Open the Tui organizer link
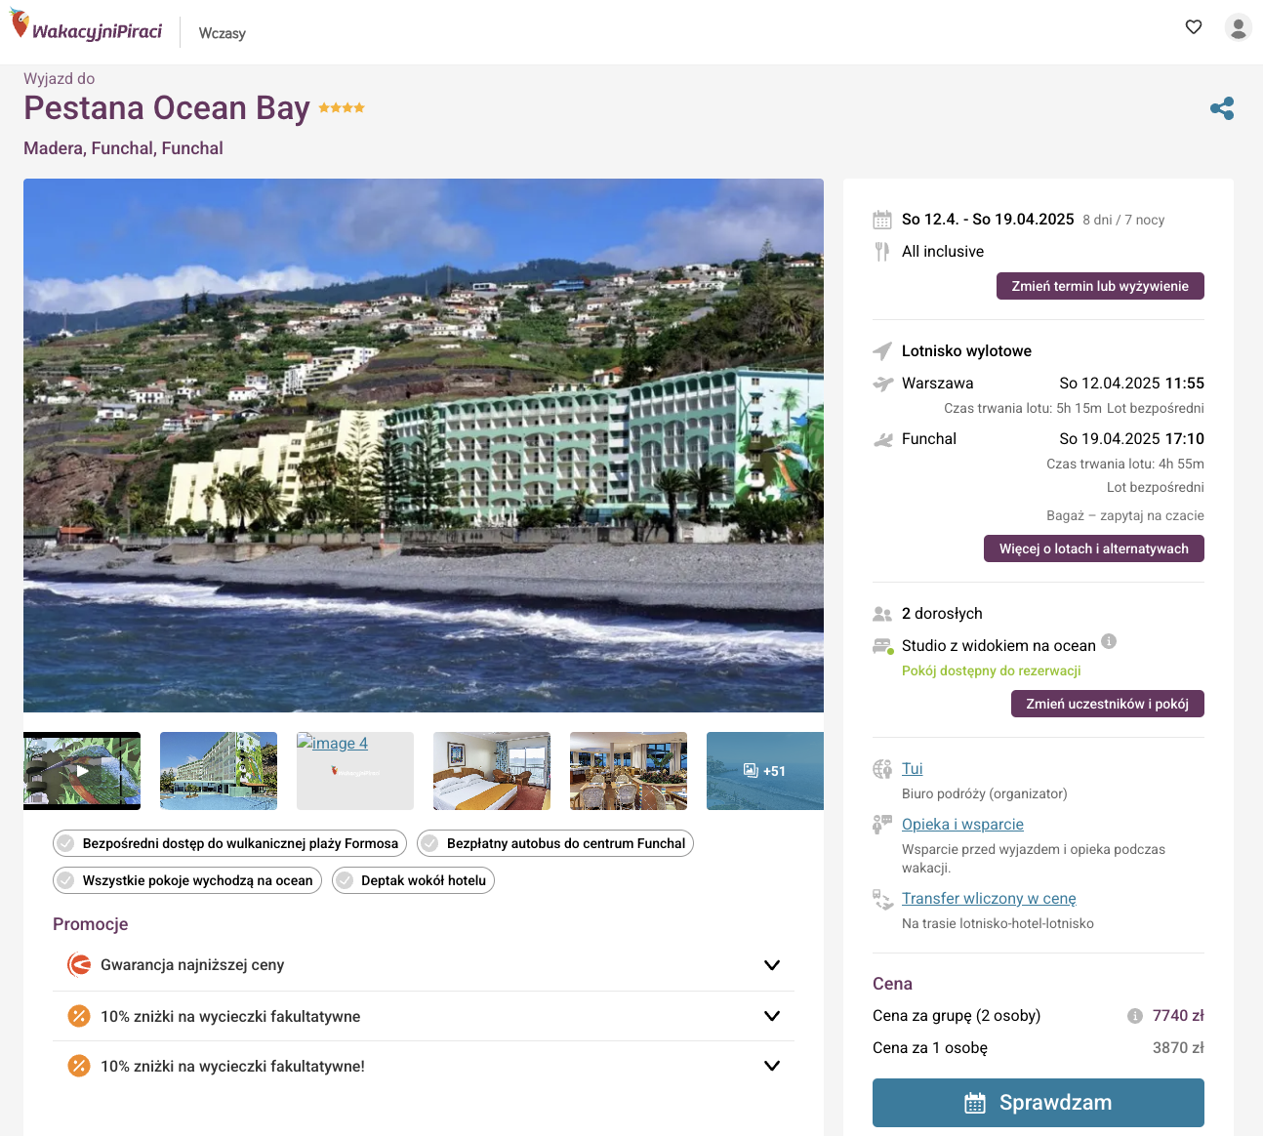1263x1136 pixels. [x=913, y=769]
